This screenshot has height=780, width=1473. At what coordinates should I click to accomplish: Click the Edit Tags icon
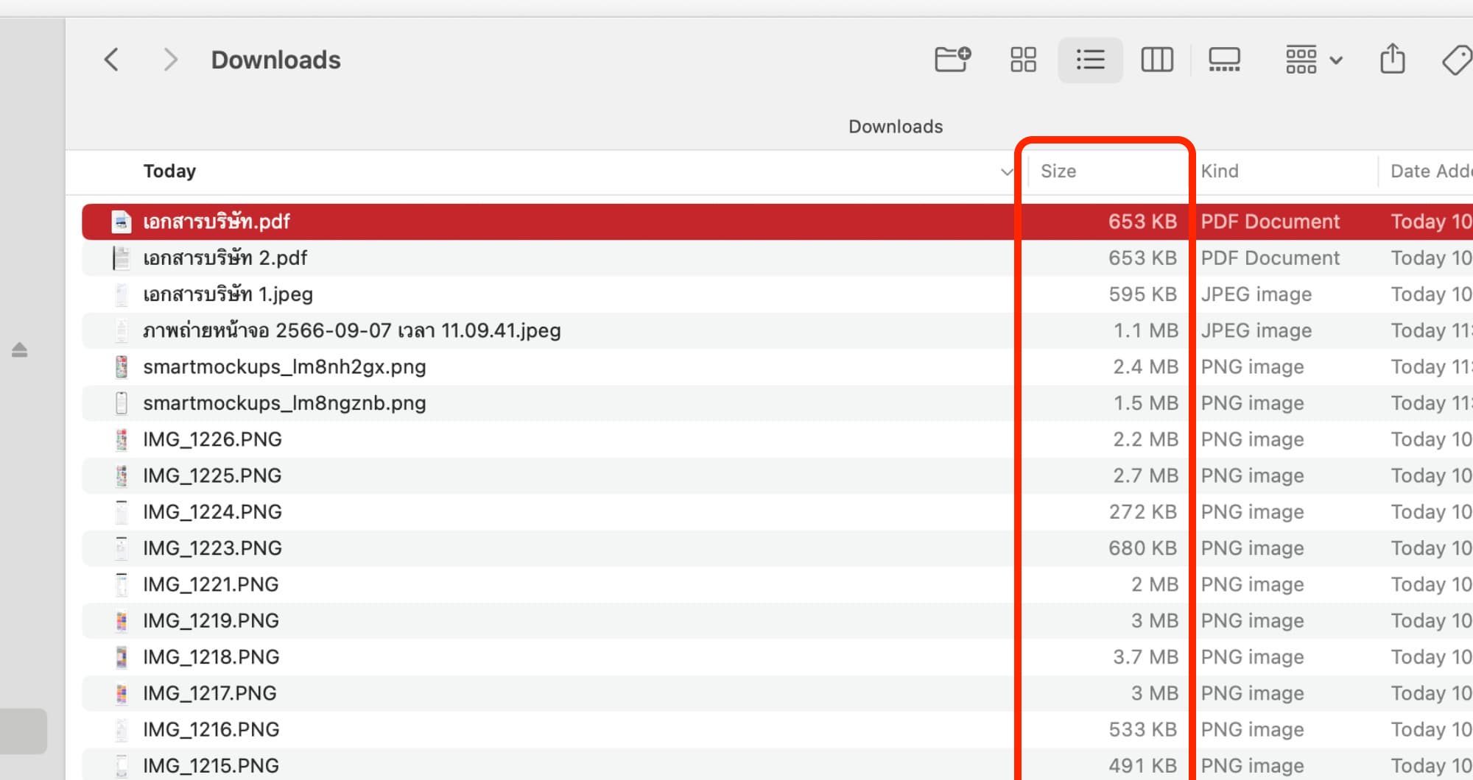1456,60
